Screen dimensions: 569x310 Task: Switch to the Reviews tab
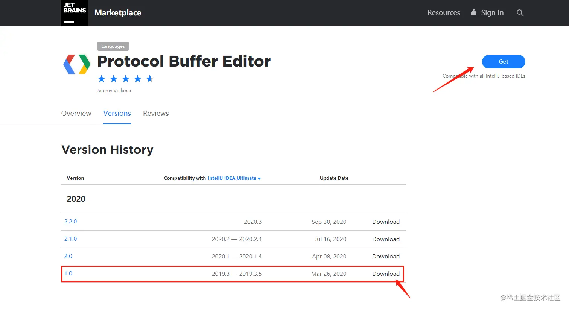pos(156,114)
